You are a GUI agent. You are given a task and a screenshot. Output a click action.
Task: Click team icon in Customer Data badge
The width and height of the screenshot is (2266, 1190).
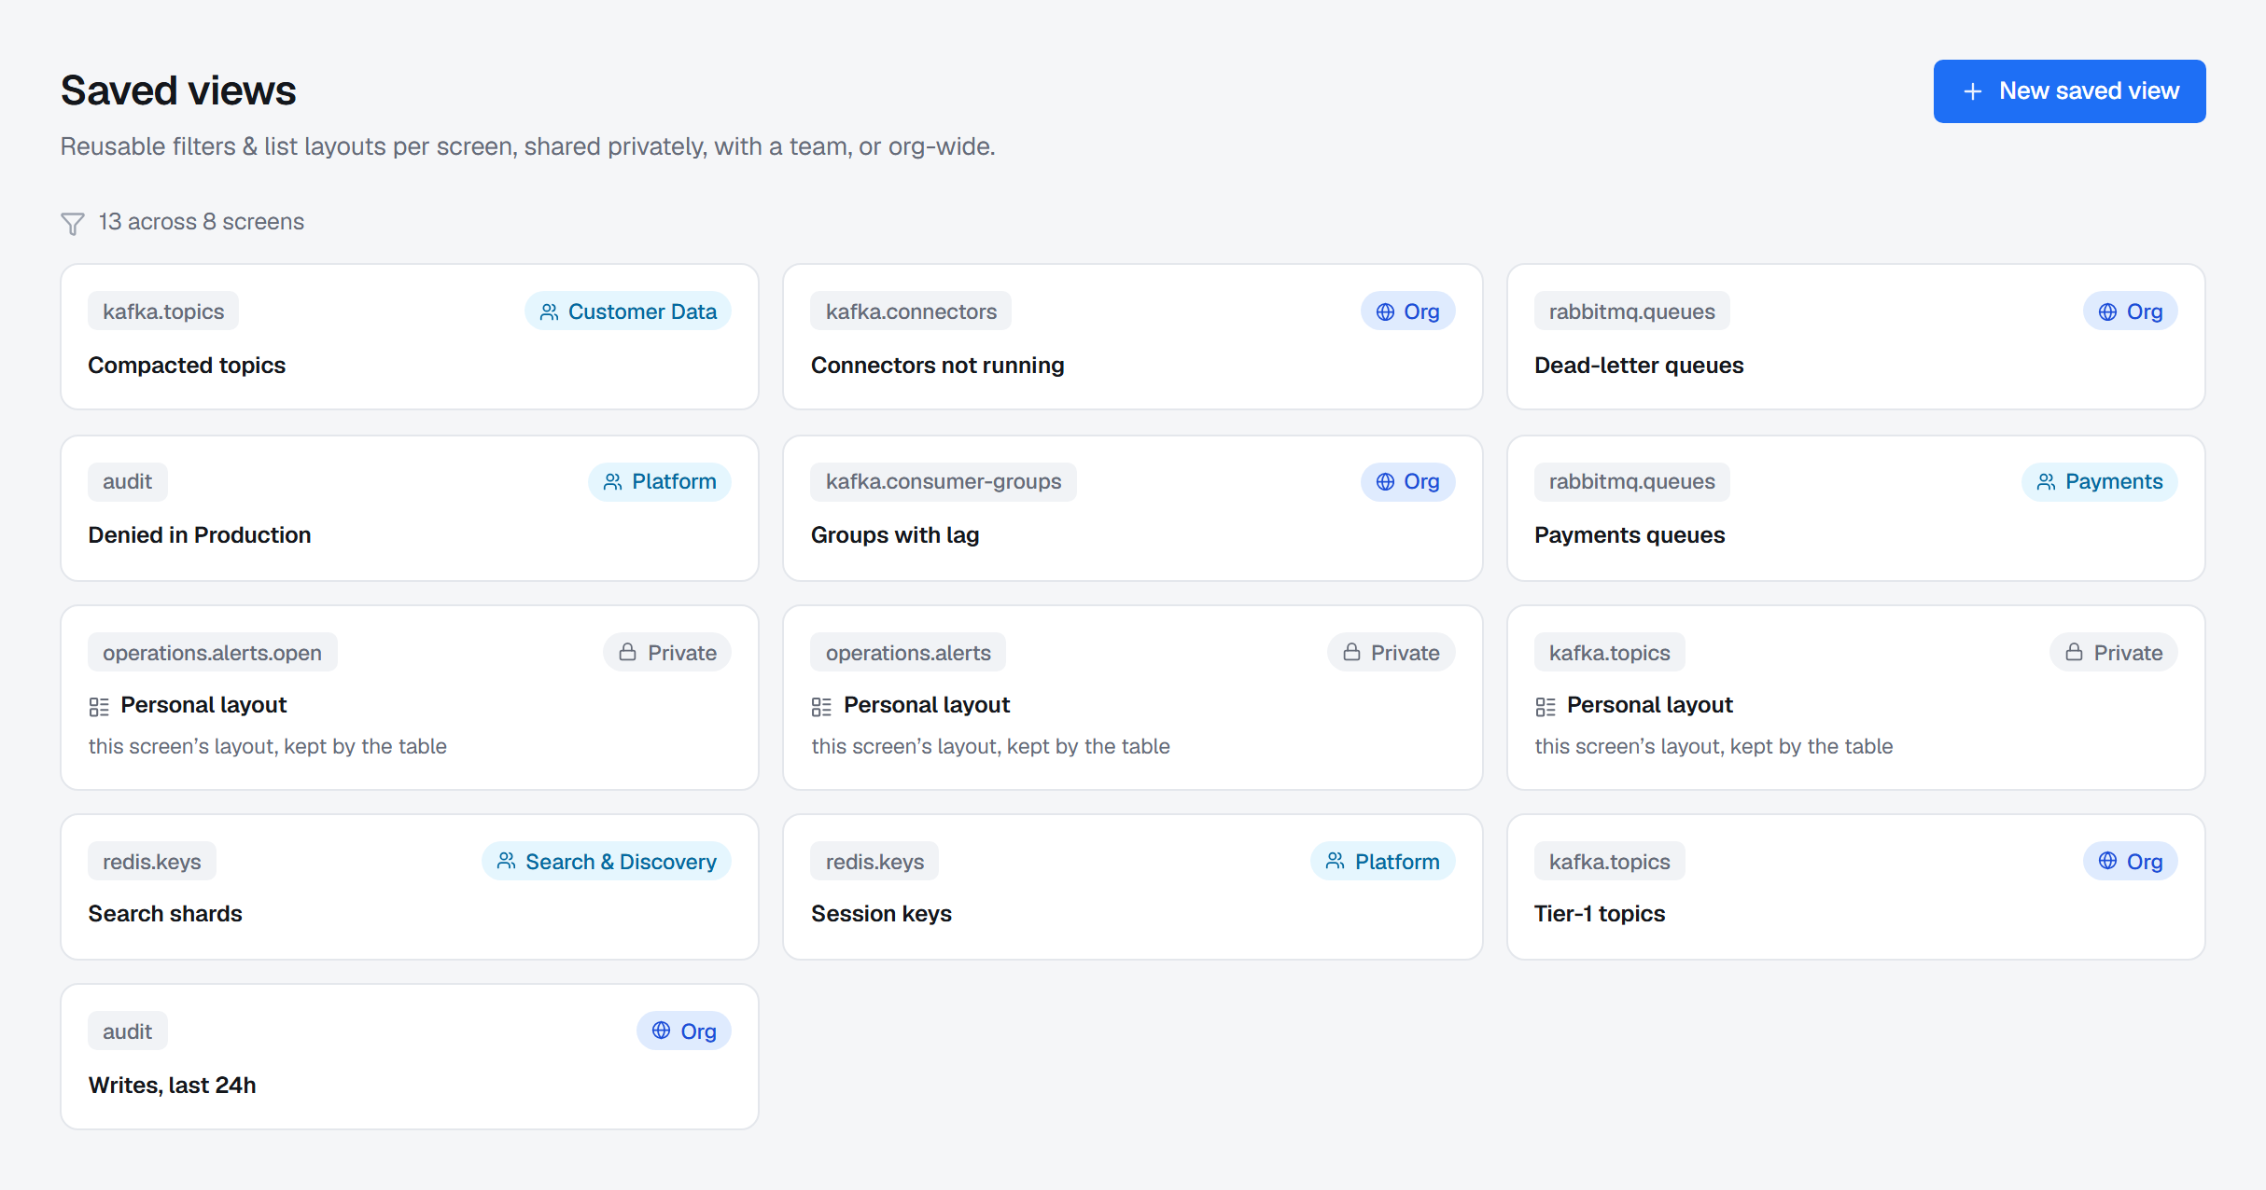(x=549, y=311)
